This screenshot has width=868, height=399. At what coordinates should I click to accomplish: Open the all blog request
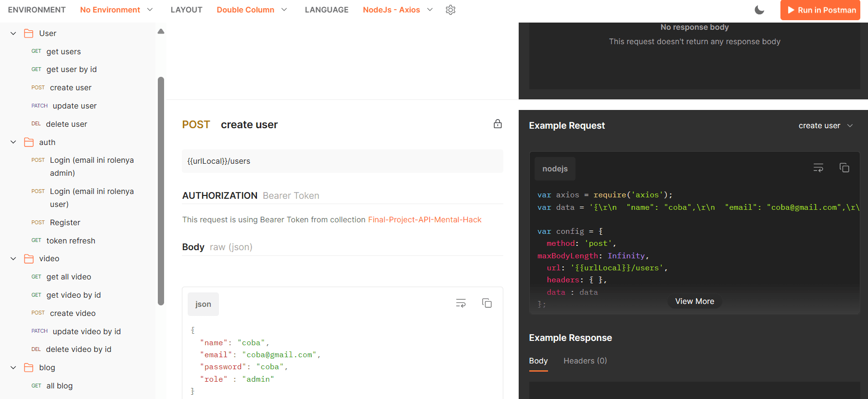point(60,386)
